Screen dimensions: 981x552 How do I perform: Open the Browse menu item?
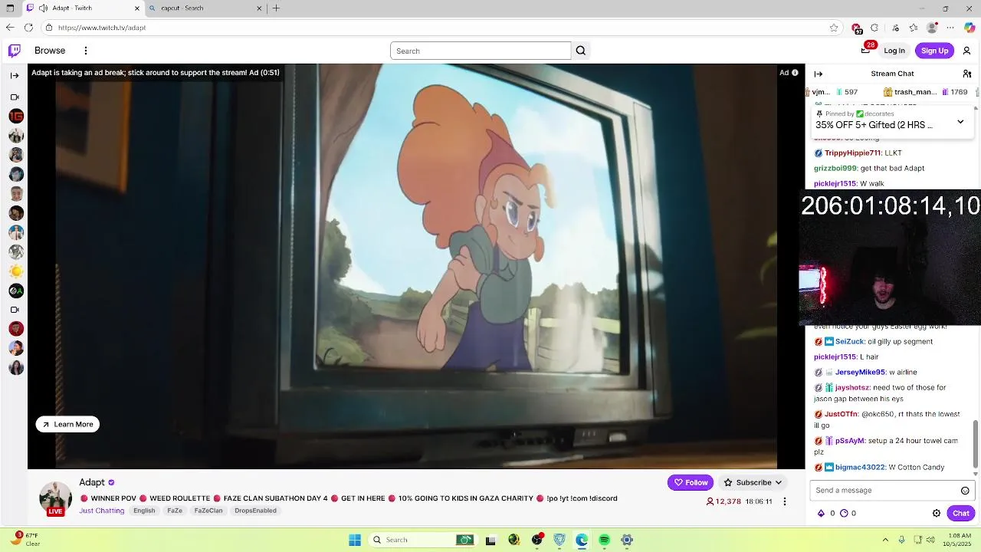[x=50, y=51]
